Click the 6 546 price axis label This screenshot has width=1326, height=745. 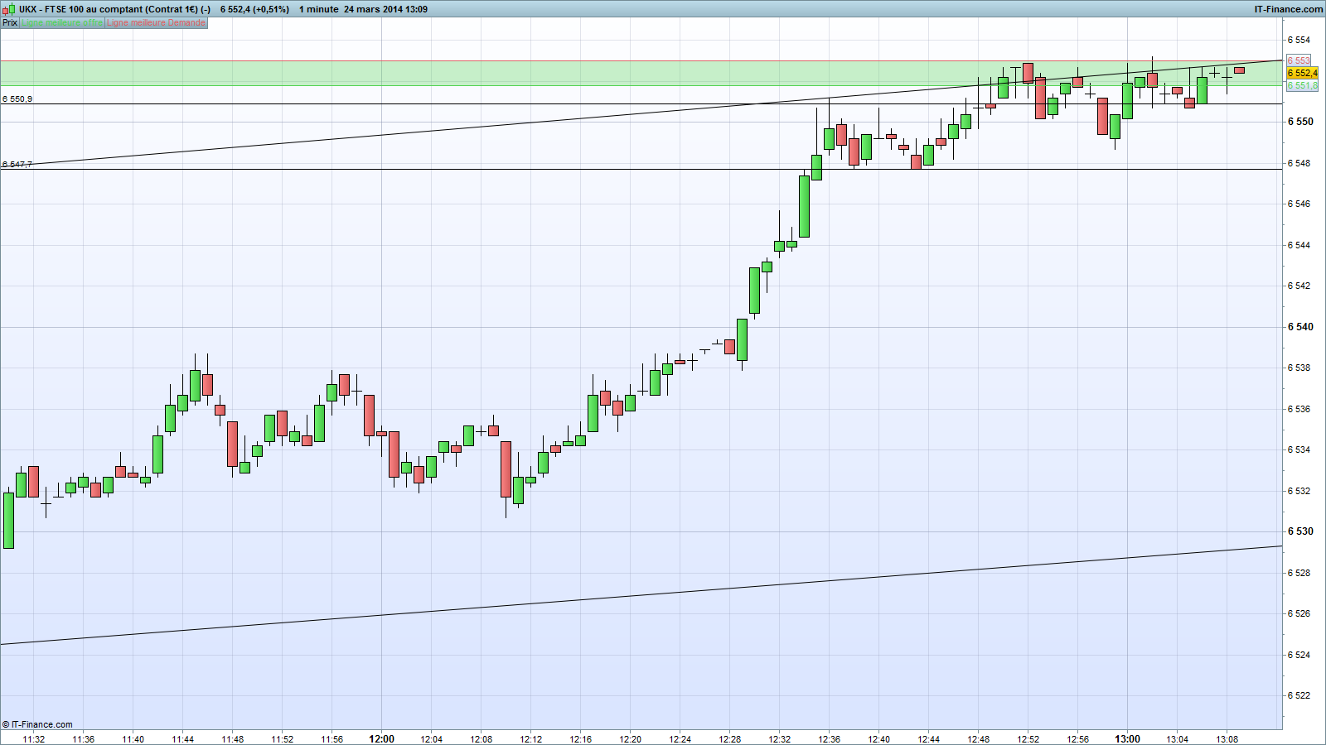tap(1299, 204)
